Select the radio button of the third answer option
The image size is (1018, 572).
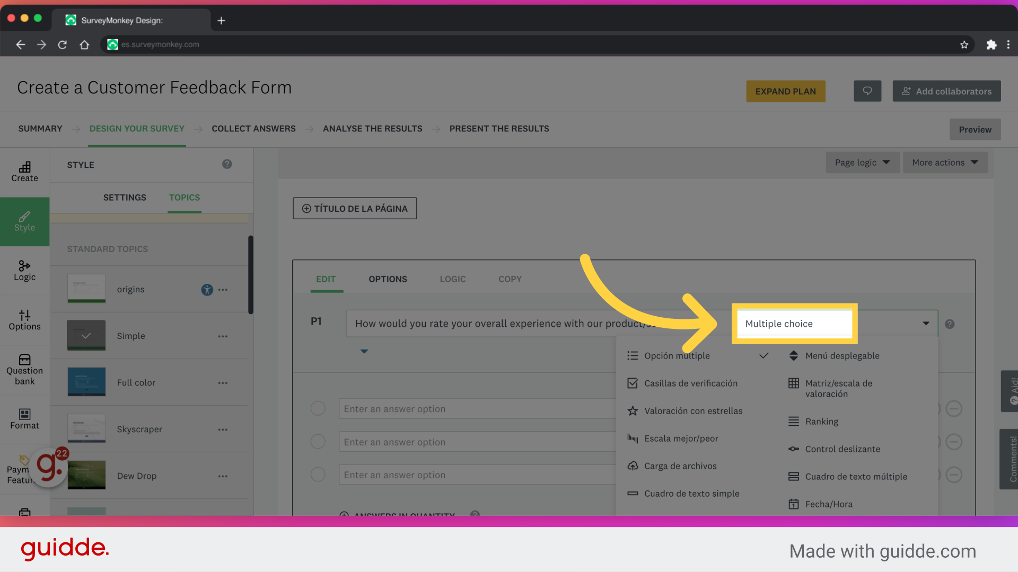[x=318, y=475]
